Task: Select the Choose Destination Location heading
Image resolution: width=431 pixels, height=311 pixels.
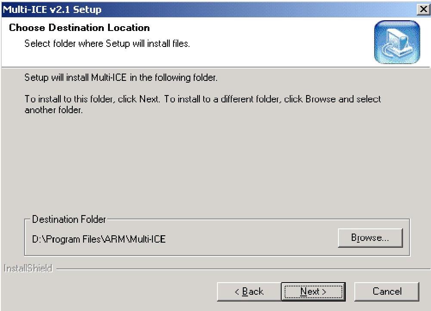Action: click(x=79, y=28)
